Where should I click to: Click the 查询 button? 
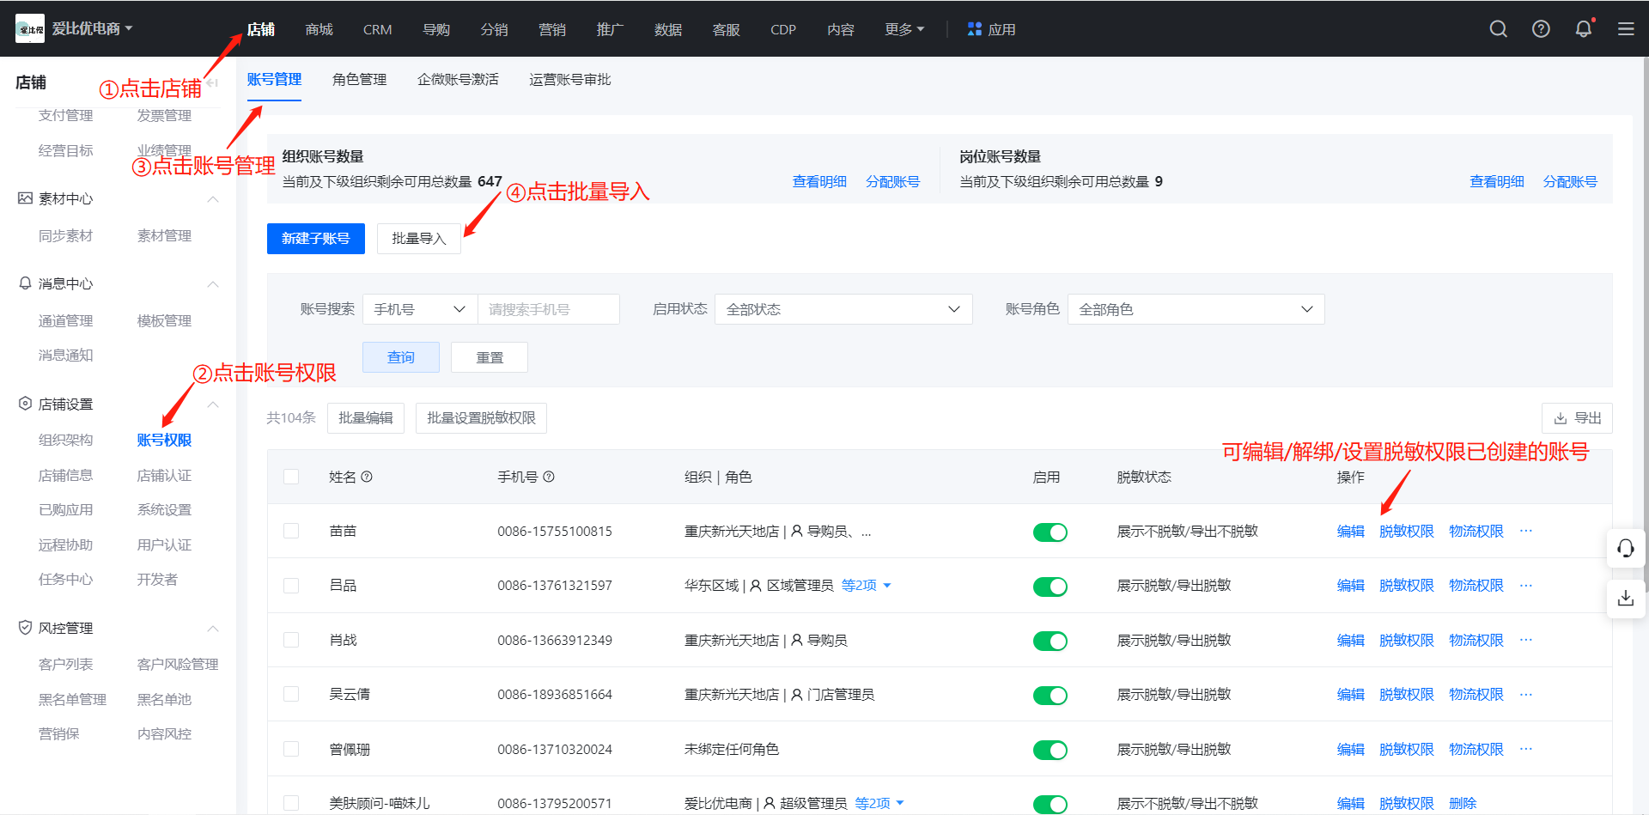click(401, 357)
